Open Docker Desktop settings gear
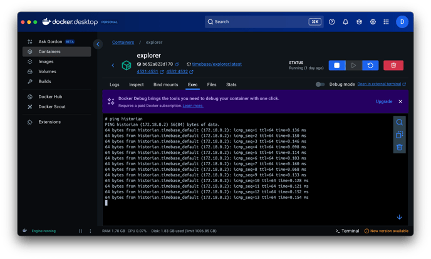 (373, 22)
